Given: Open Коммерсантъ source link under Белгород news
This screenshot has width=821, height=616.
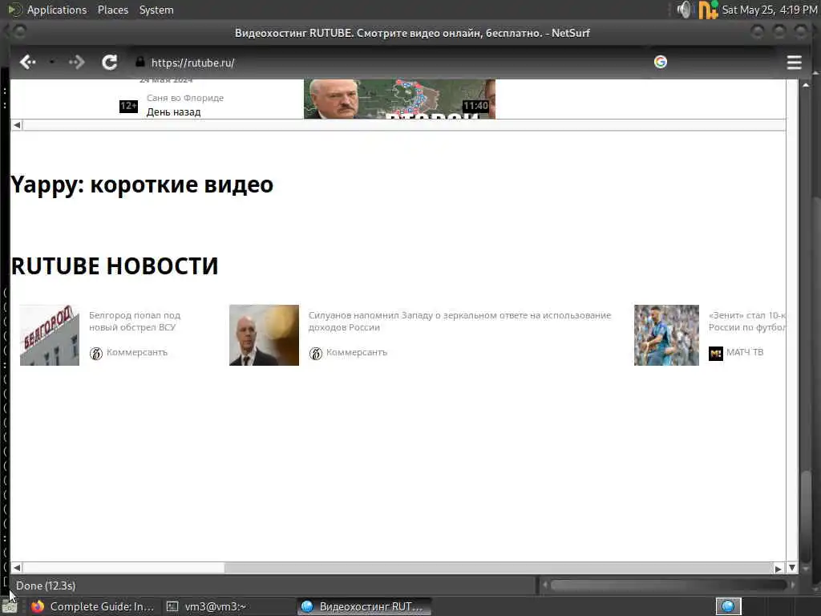Looking at the screenshot, I should click(136, 353).
